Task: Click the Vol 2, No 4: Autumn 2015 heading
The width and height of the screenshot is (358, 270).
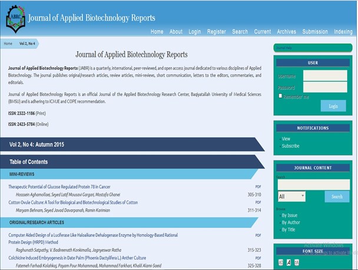Action: click(37, 144)
